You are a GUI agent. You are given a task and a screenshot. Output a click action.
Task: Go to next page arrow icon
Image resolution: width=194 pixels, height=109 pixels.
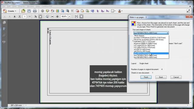click(x=15, y=16)
